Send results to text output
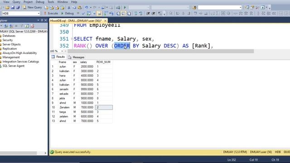This screenshot has height=163, width=290. pyautogui.click(x=118, y=14)
